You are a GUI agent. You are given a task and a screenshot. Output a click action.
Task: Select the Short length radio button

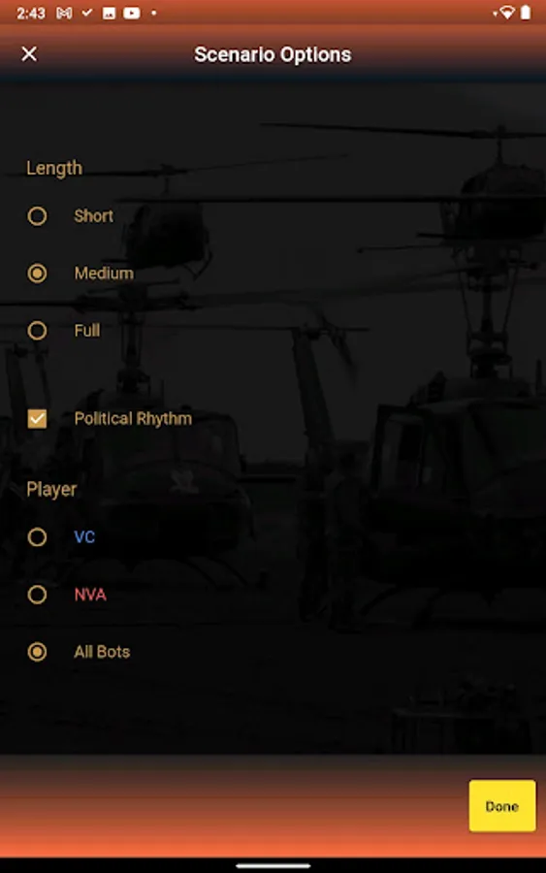[x=37, y=216]
